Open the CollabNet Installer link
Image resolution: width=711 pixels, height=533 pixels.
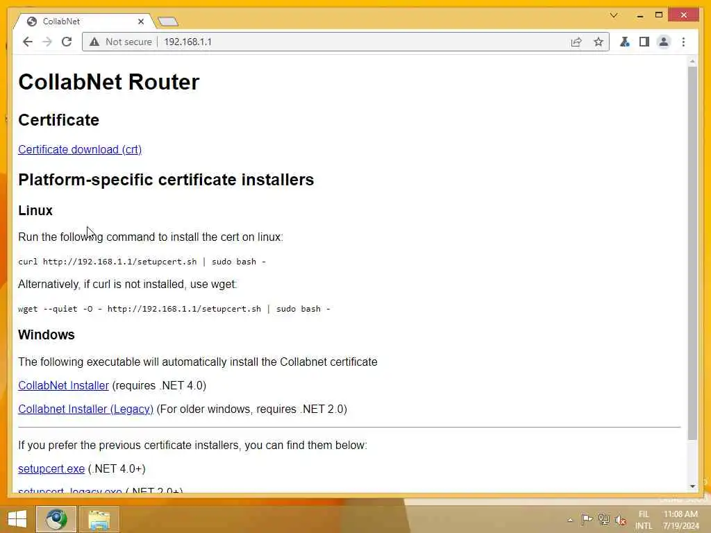[63, 385]
